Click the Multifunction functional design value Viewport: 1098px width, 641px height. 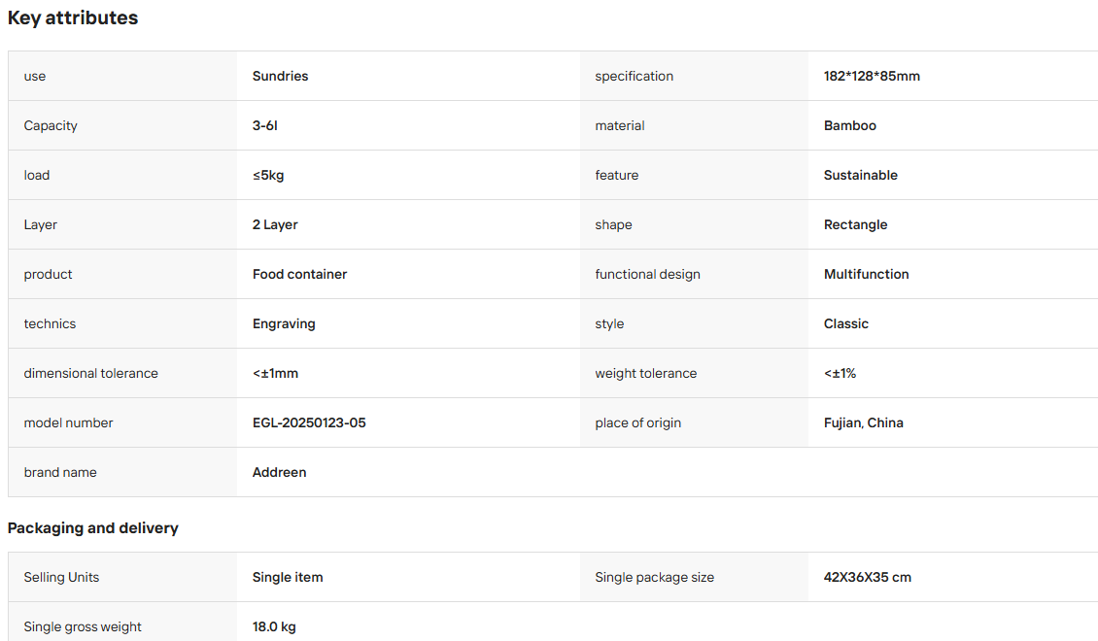pos(866,274)
